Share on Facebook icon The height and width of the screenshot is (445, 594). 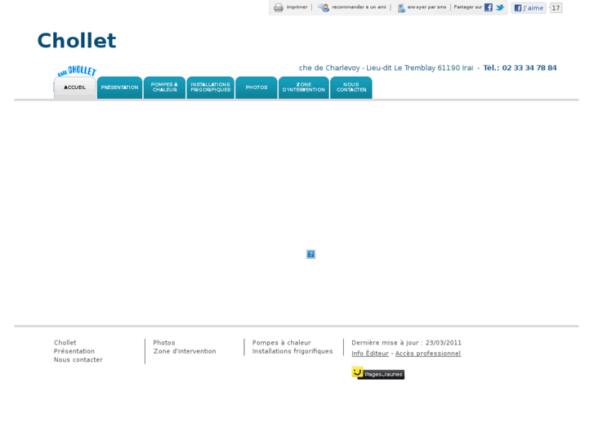coord(489,7)
